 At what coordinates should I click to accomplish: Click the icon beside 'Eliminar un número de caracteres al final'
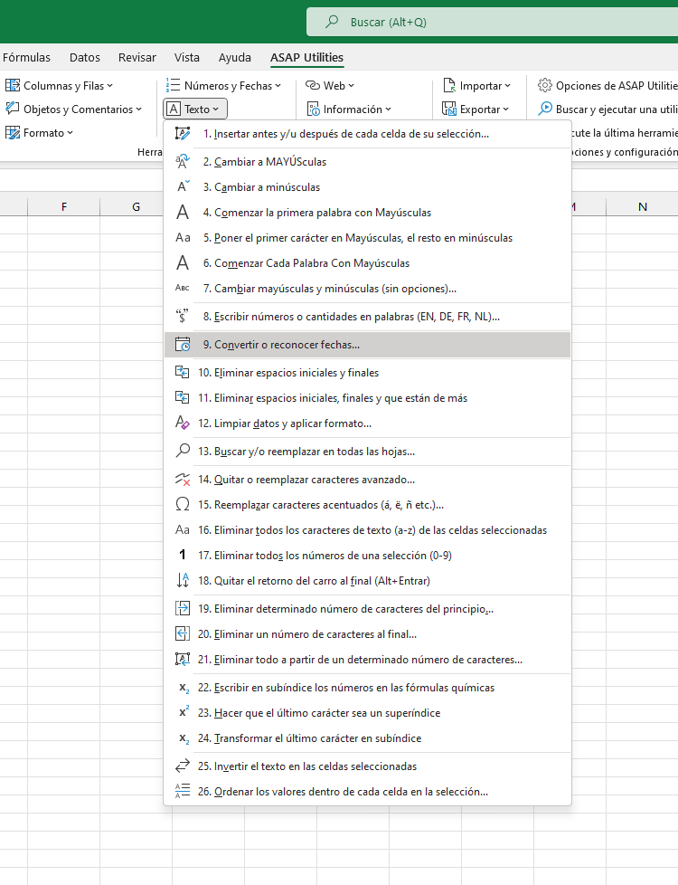pyautogui.click(x=183, y=633)
